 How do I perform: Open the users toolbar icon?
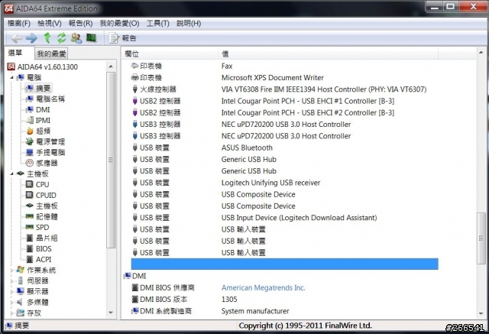[x=76, y=38]
